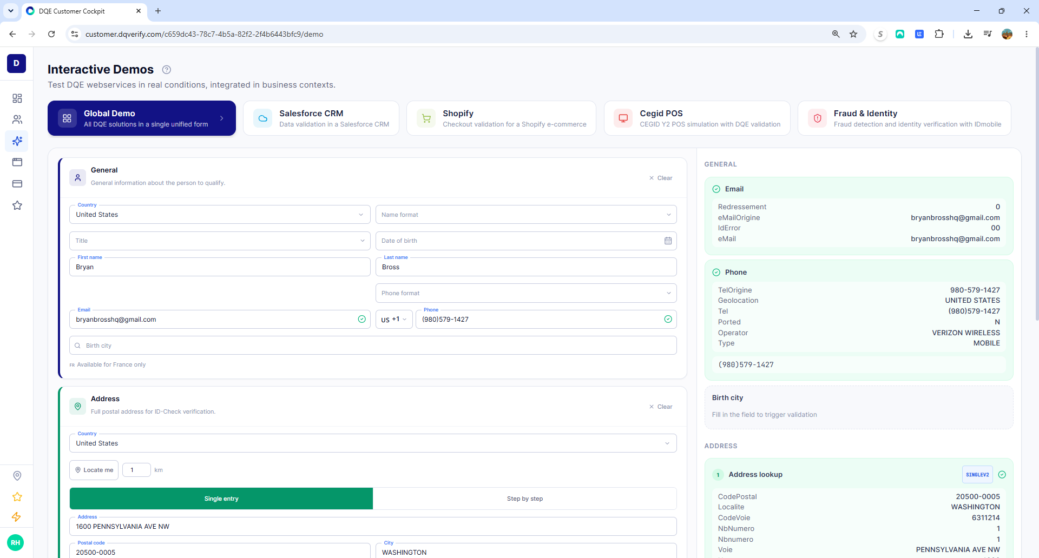Viewport: 1039px width, 558px height.
Task: Click the Fraud & Identity shield icon
Action: coord(818,118)
